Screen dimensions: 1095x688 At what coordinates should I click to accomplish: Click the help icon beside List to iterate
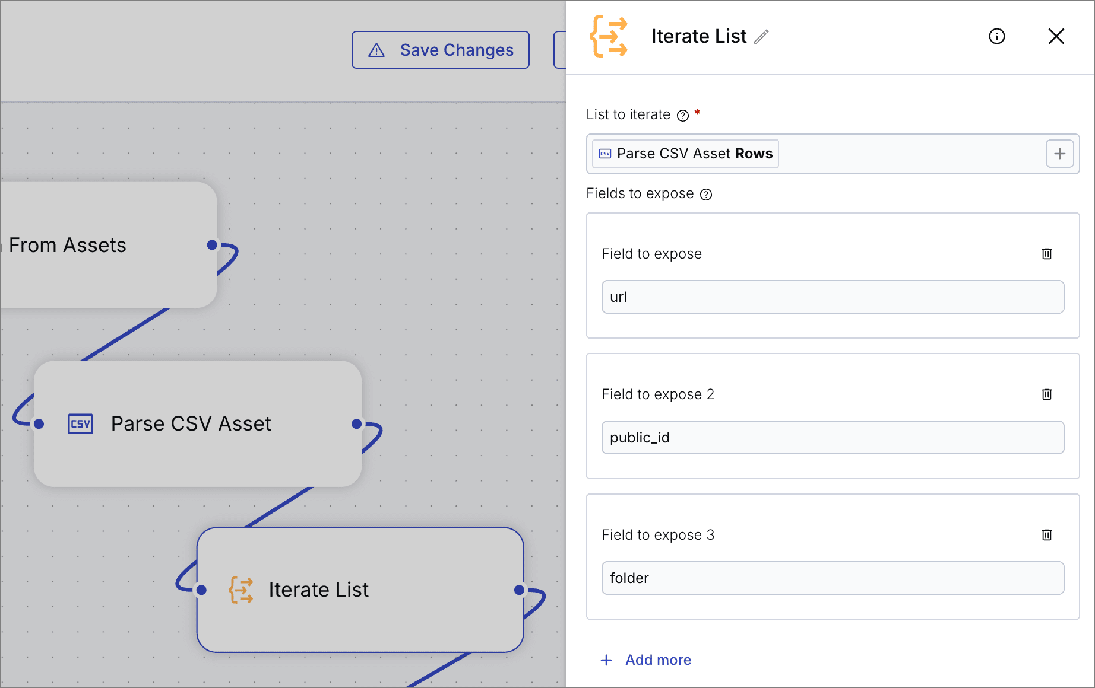tap(683, 116)
